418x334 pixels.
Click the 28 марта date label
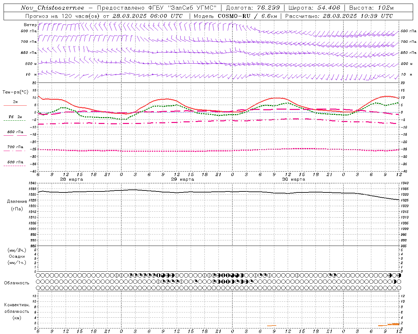tap(72, 179)
